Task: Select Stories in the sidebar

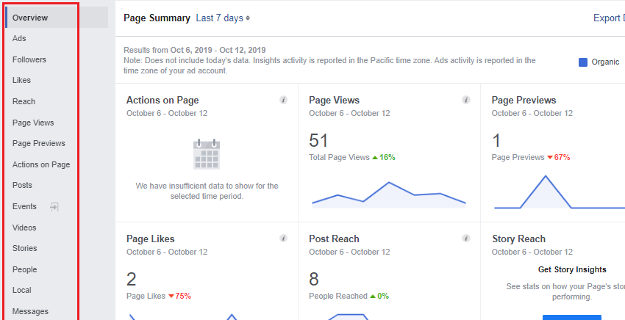Action: pos(25,248)
